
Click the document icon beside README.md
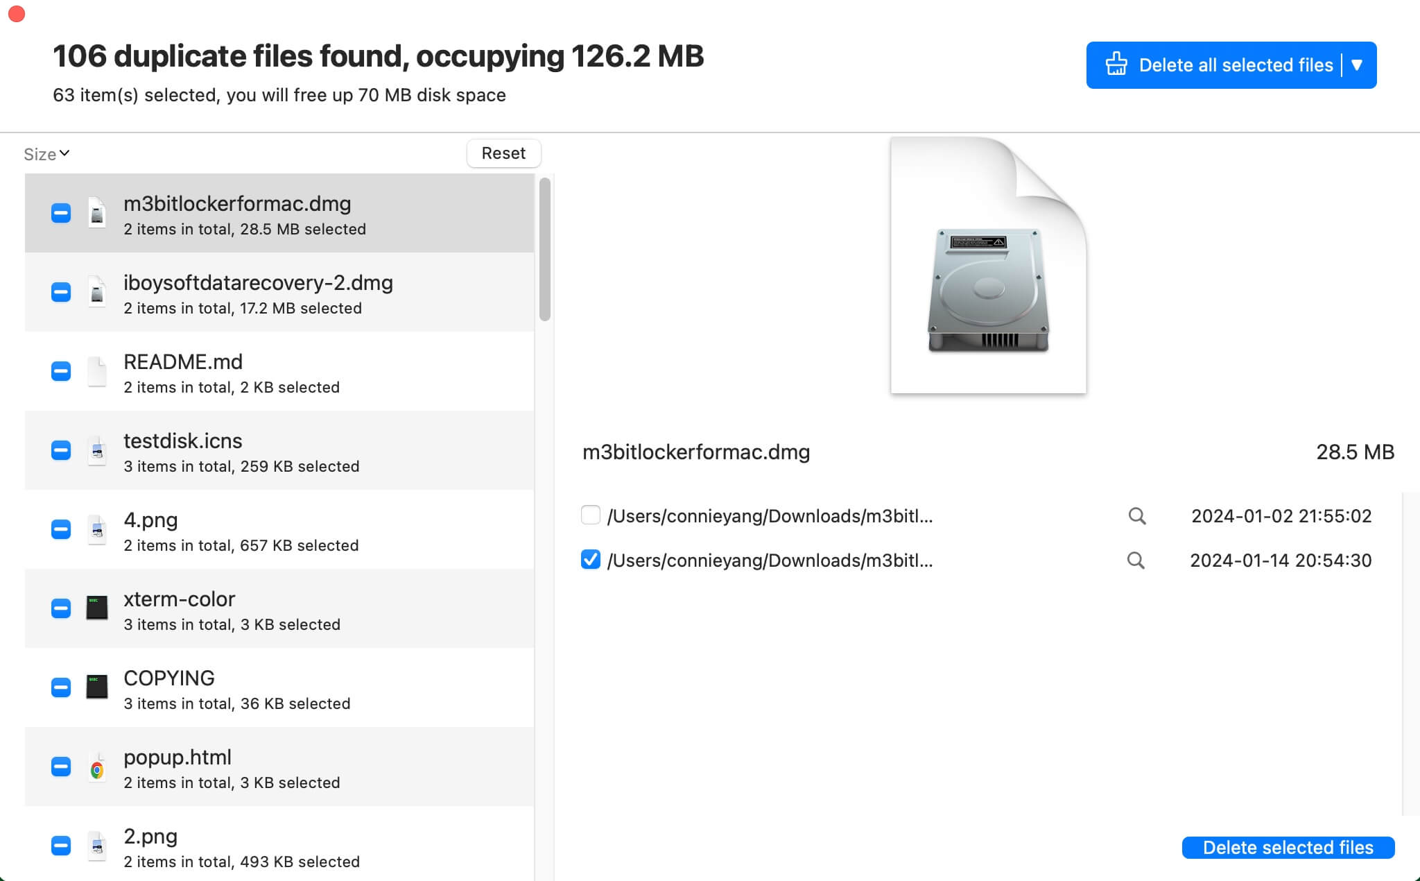pyautogui.click(x=98, y=371)
